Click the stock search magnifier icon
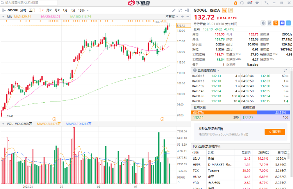Viewport: 293px width, 189px height. click(x=3, y=3)
